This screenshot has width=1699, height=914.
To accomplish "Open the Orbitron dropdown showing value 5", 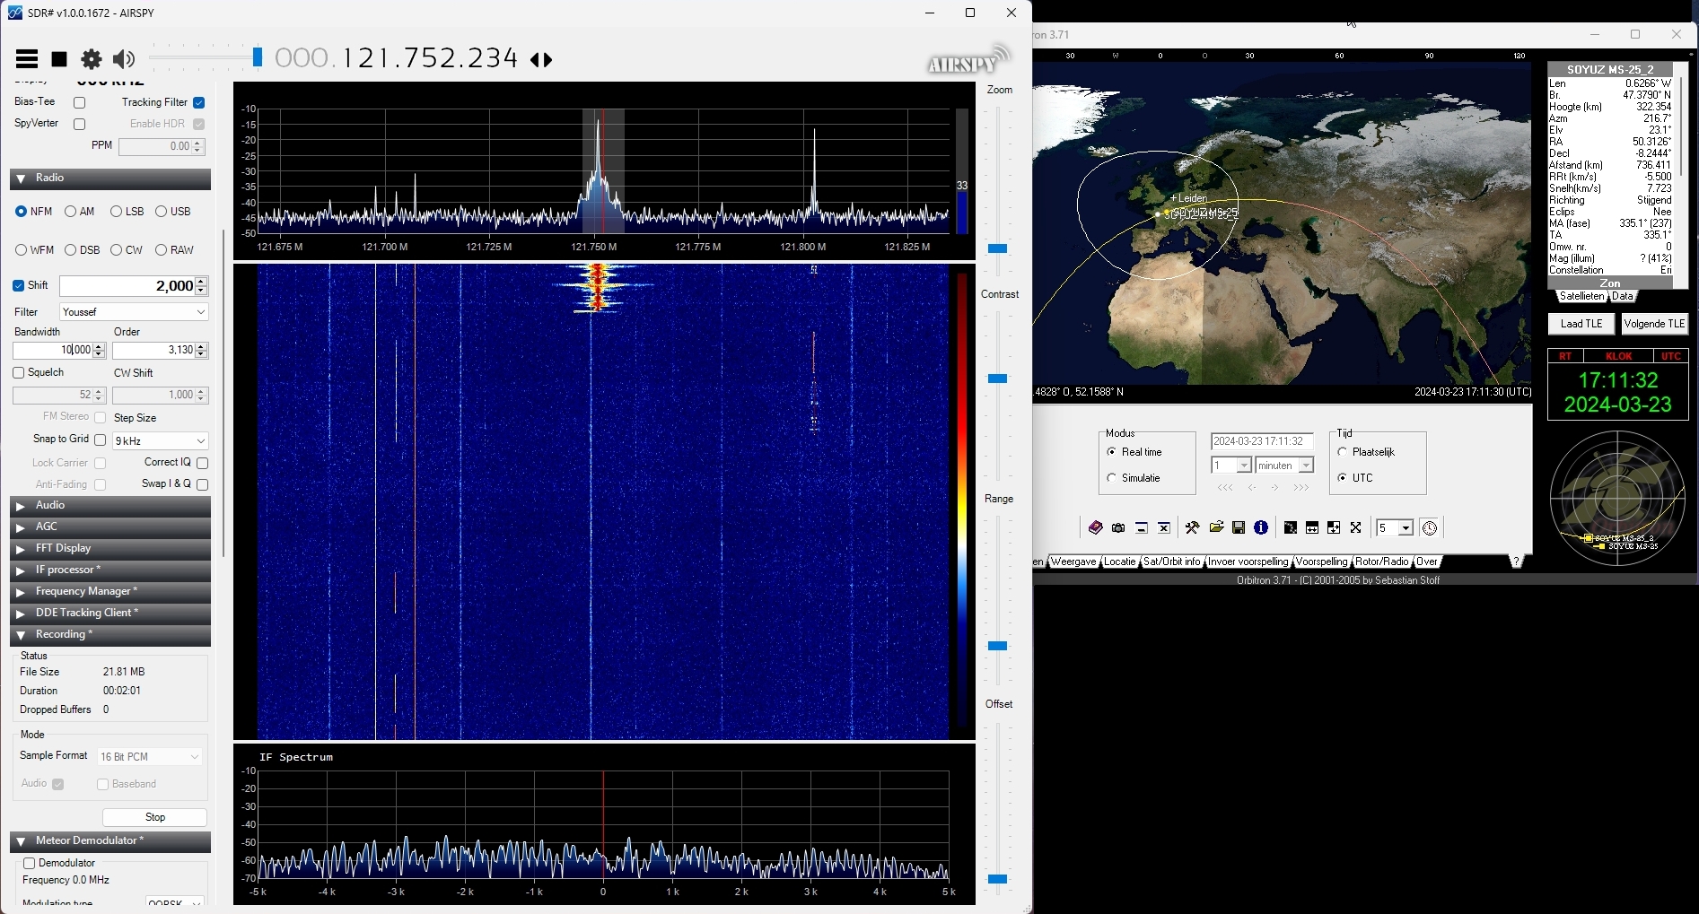I will (1395, 528).
